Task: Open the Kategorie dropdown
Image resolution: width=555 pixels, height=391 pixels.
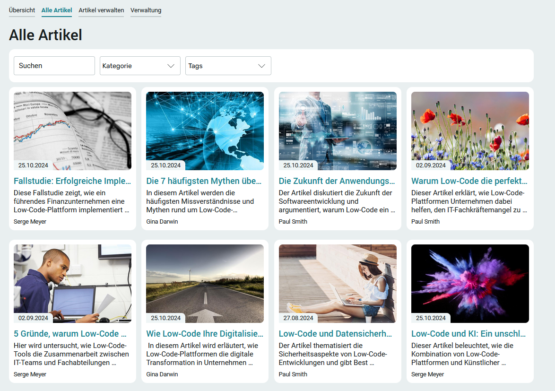Action: pyautogui.click(x=140, y=66)
